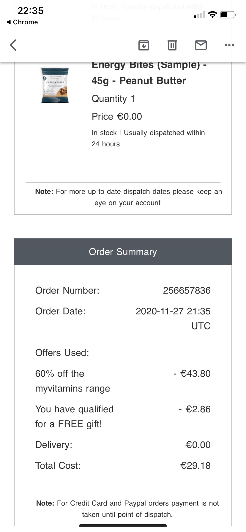The image size is (246, 532).
Task: Tap the Total Cost €29.18 amount
Action: coord(195,465)
